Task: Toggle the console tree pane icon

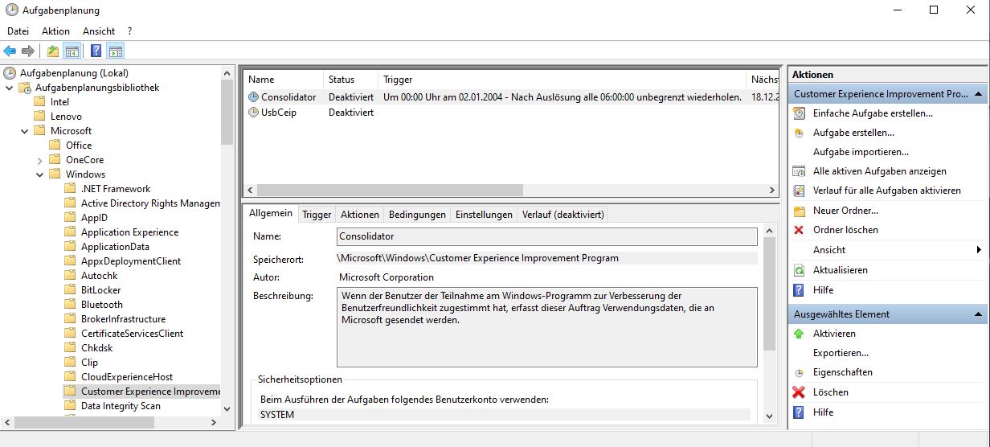Action: tap(72, 51)
